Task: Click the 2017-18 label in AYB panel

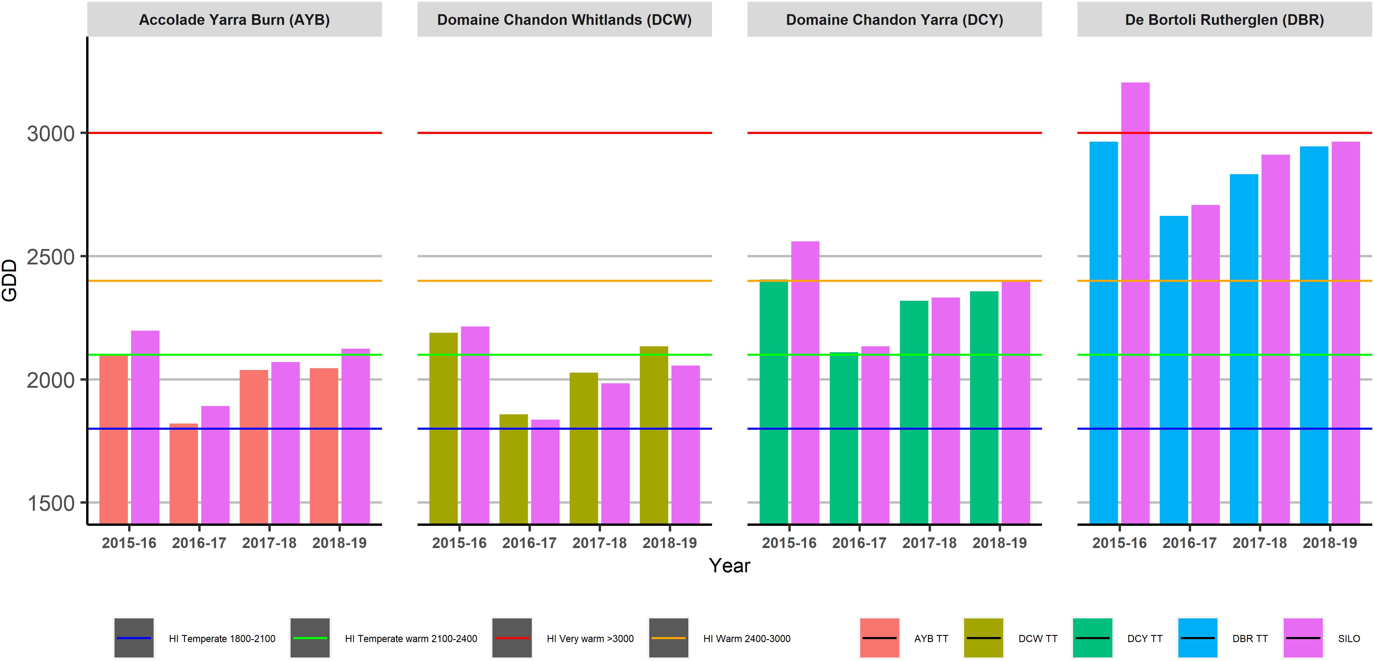Action: point(269,543)
